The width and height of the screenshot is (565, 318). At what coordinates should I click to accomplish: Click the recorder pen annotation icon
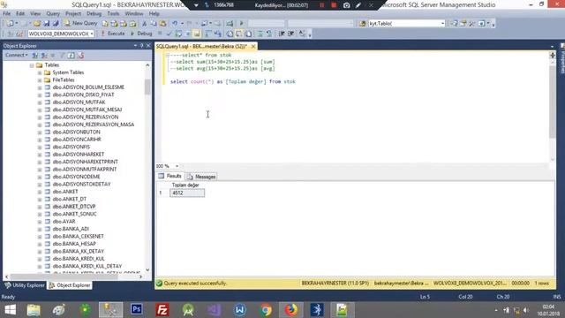[358, 5]
